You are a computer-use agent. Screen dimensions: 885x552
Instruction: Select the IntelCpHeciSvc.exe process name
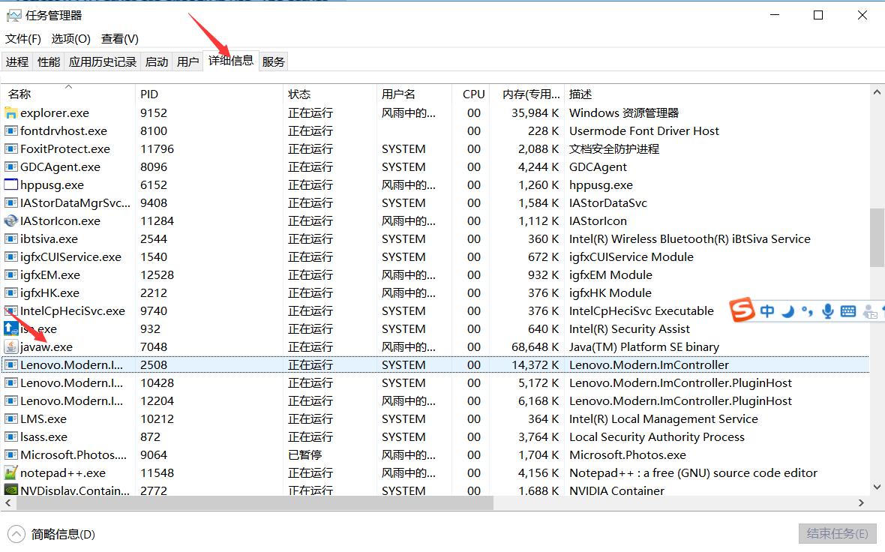[73, 311]
